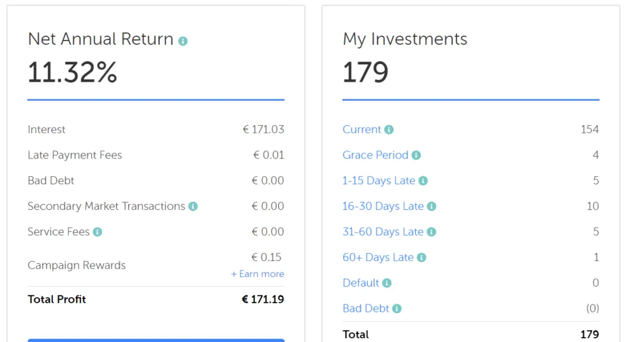630x342 pixels.
Task: Click info icon next to Bad Debt link
Action: pos(397,308)
